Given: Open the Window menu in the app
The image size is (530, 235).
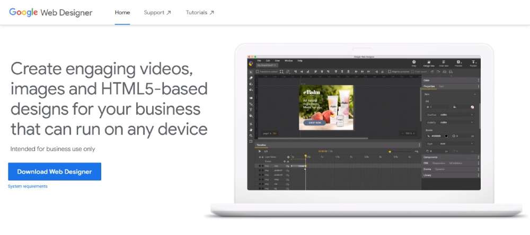Looking at the screenshot, I should coord(289,61).
